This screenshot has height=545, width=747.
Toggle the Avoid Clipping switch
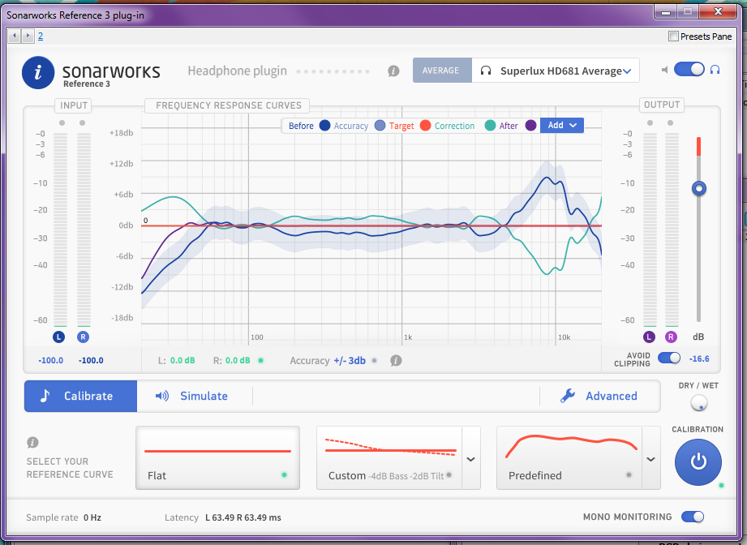pos(669,358)
